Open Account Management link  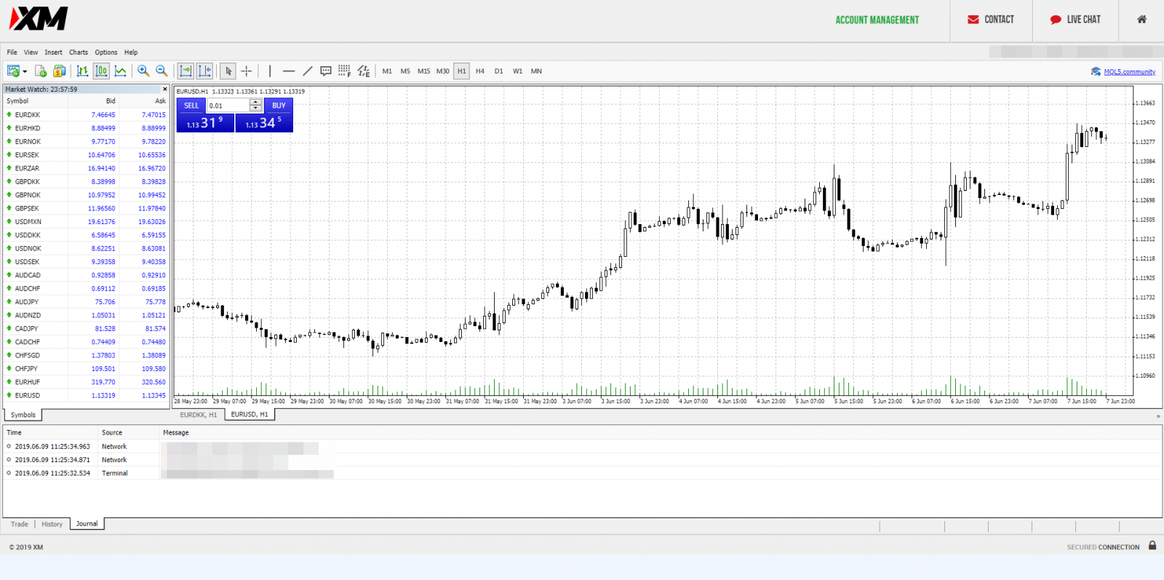877,20
